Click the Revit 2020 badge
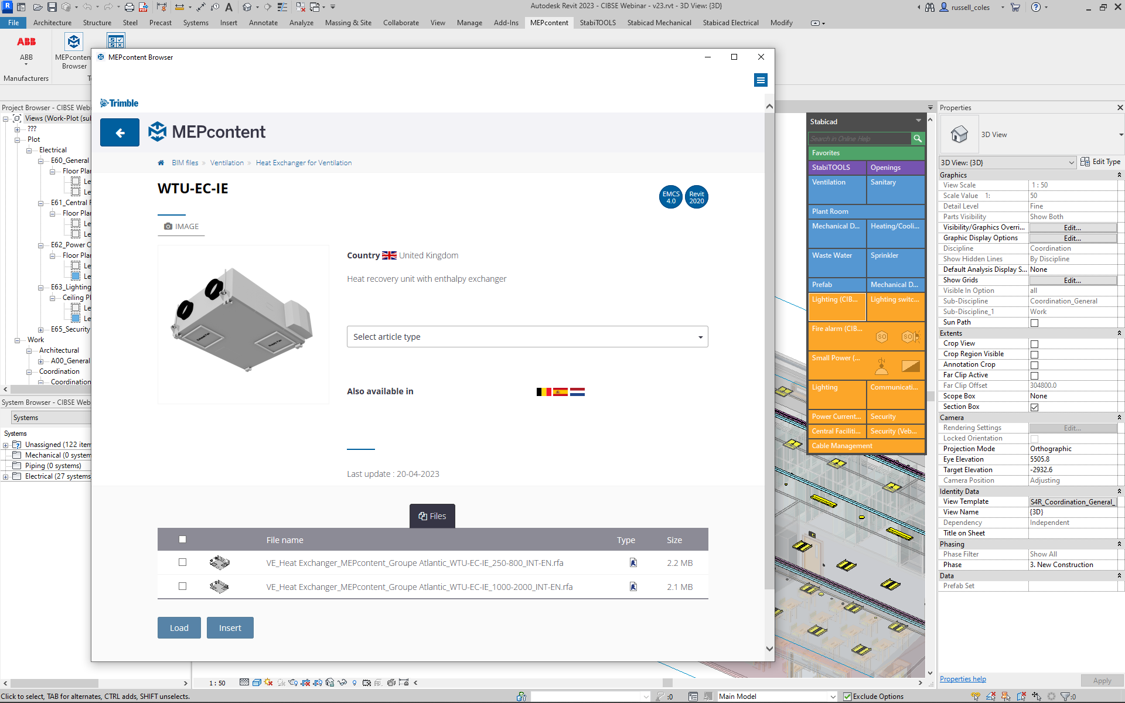The width and height of the screenshot is (1125, 703). (697, 197)
